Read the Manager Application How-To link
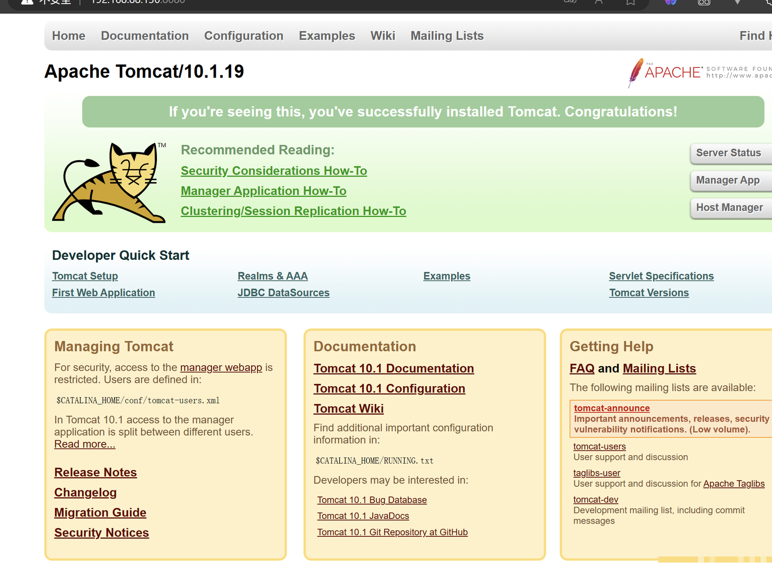The height and width of the screenshot is (569, 772). [263, 191]
